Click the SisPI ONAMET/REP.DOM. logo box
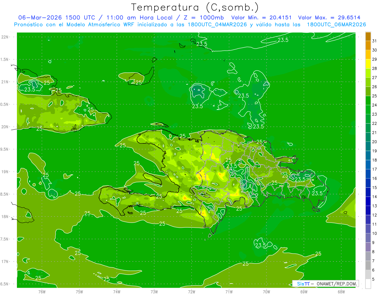This screenshot has width=383, height=296. click(325, 284)
